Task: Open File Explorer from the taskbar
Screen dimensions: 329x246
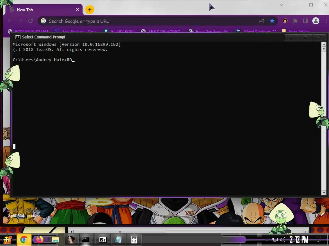Action: pyautogui.click(x=55, y=240)
